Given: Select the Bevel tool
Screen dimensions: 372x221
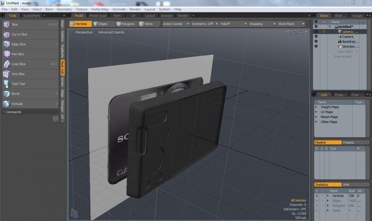Looking at the screenshot, I should pos(30,94).
